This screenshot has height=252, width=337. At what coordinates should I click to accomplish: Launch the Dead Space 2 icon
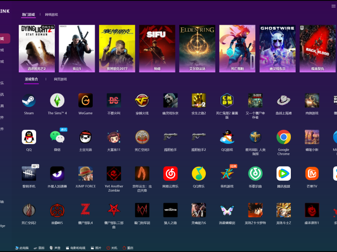(x=29, y=210)
